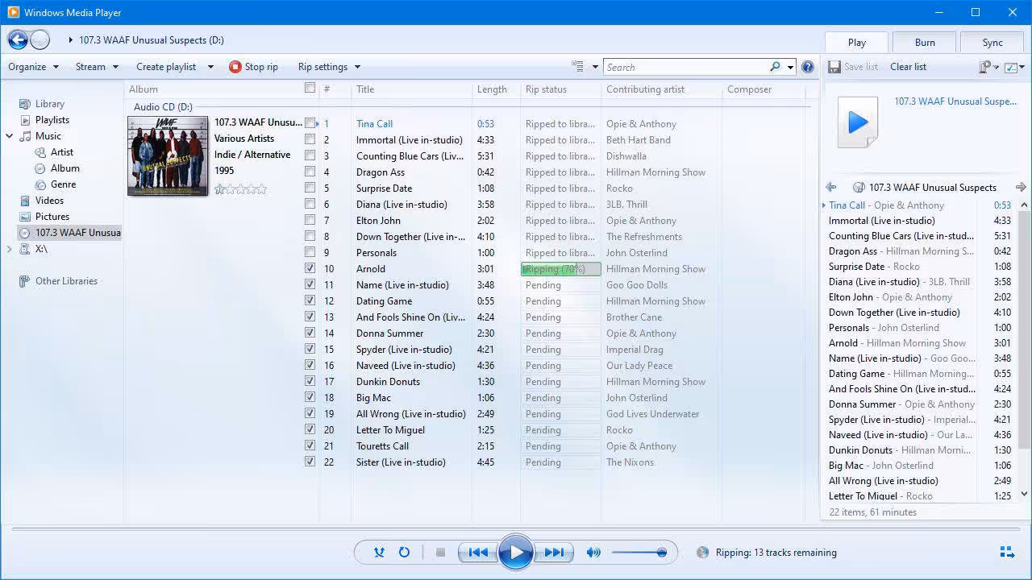The width and height of the screenshot is (1032, 580).
Task: Switch to Now Playing mode
Action: (x=1007, y=553)
